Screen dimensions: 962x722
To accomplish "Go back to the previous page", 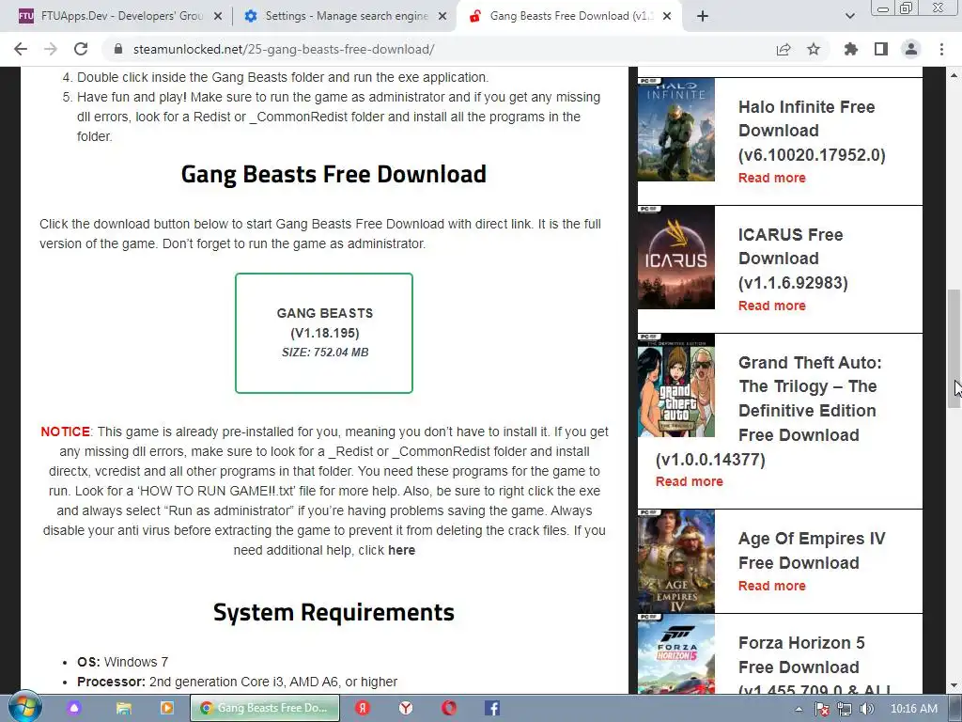I will [21, 49].
